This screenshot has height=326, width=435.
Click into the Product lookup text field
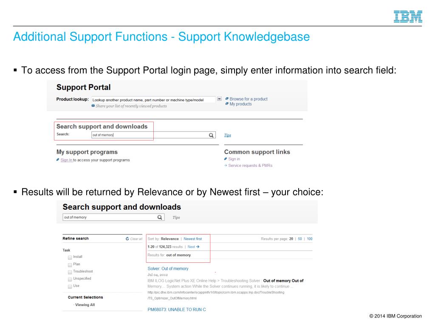click(153, 100)
